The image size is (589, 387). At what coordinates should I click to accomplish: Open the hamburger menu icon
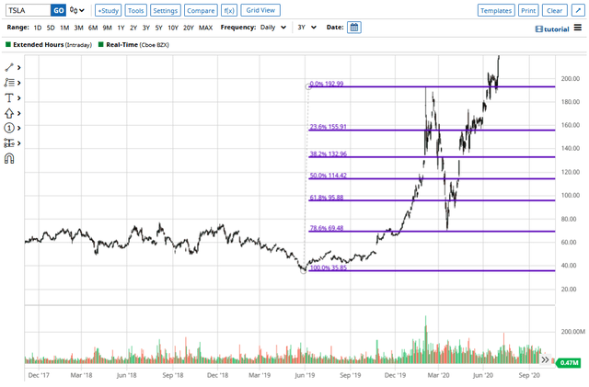(578, 28)
